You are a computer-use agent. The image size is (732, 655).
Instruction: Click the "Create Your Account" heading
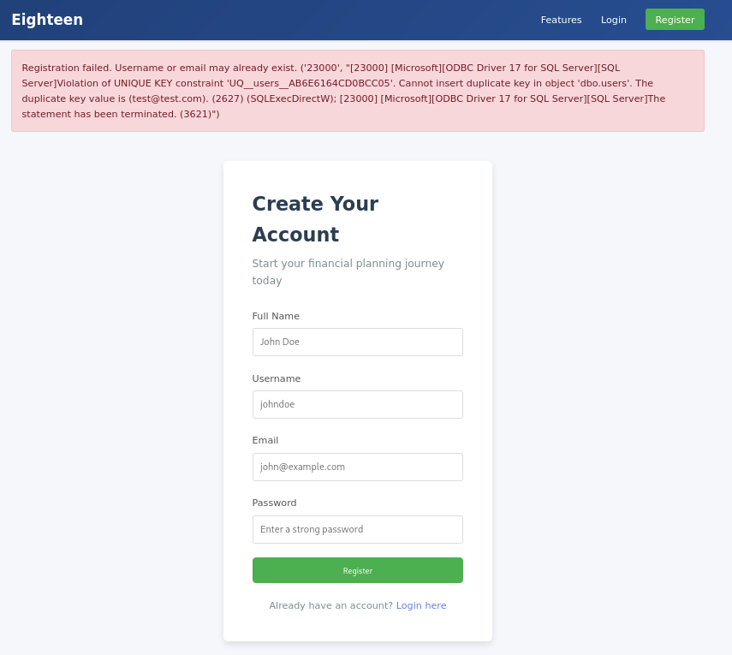pyautogui.click(x=315, y=219)
